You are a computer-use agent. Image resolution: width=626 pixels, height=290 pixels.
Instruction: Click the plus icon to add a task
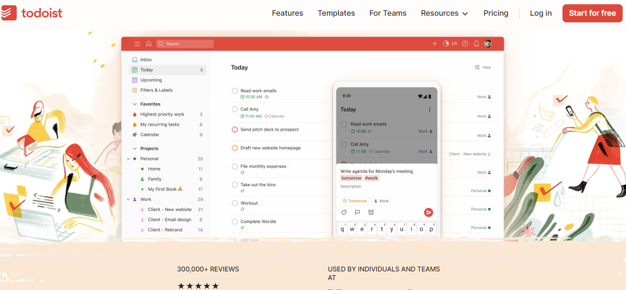coord(435,43)
